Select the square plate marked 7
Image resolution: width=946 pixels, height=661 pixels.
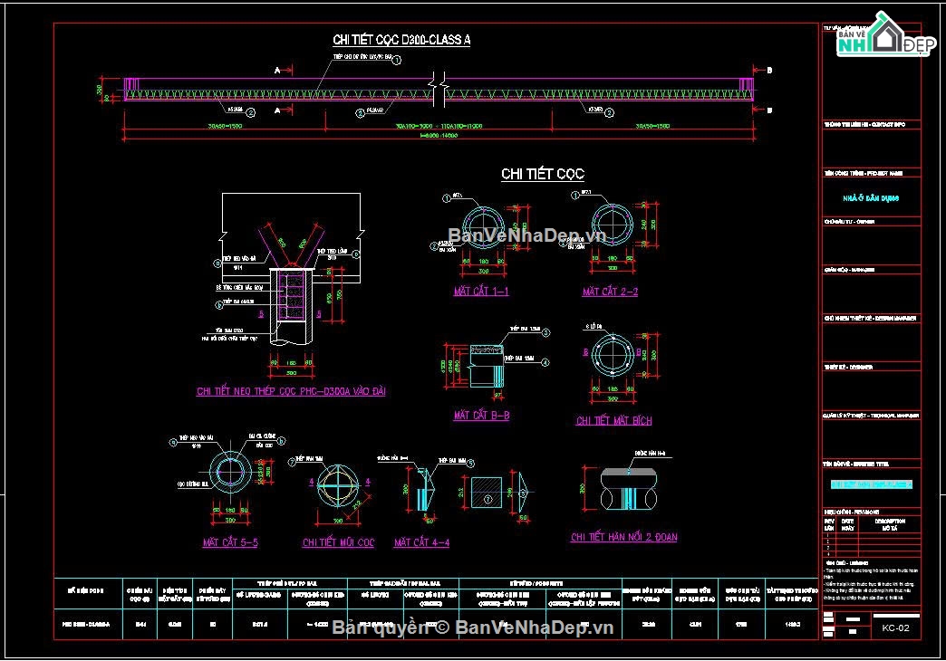click(486, 493)
